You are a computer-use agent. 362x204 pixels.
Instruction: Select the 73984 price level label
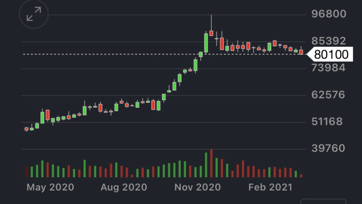pyautogui.click(x=328, y=68)
